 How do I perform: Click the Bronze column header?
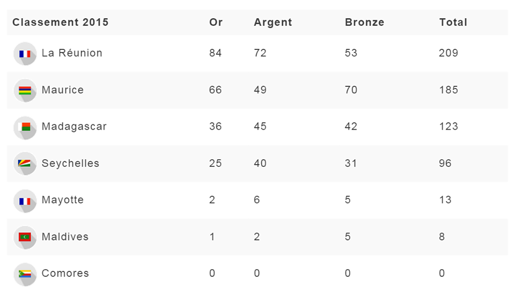pyautogui.click(x=364, y=23)
